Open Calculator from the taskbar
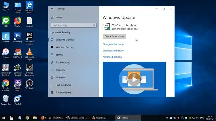 point(12,118)
